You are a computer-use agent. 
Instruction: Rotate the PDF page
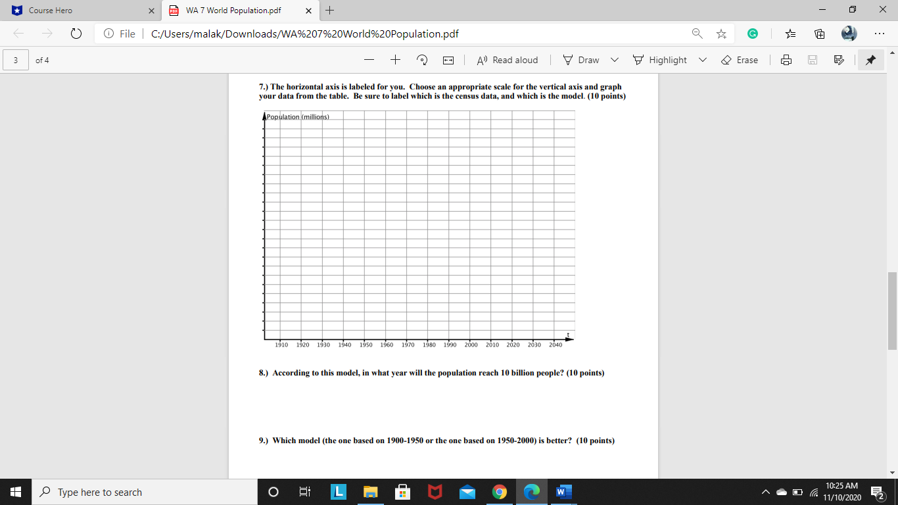422,60
